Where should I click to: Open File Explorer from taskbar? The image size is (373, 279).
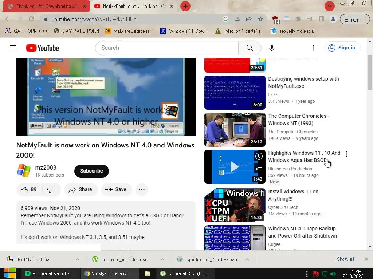(x=148, y=274)
